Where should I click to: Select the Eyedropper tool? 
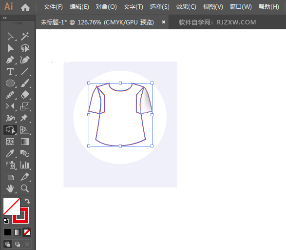tap(10, 153)
